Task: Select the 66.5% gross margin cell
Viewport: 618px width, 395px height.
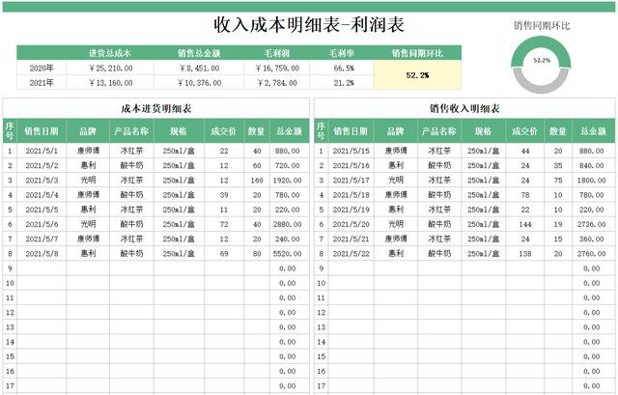Action: (x=342, y=68)
